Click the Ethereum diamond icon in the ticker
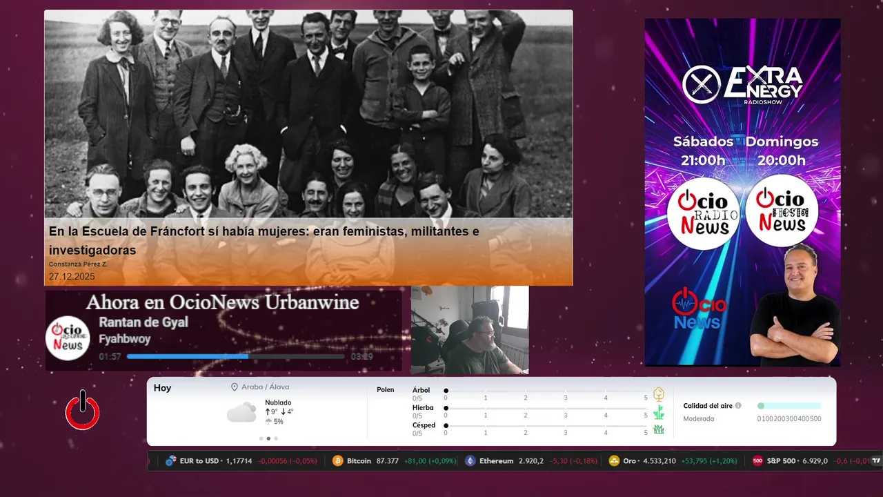This screenshot has height=497, width=883. (470, 460)
